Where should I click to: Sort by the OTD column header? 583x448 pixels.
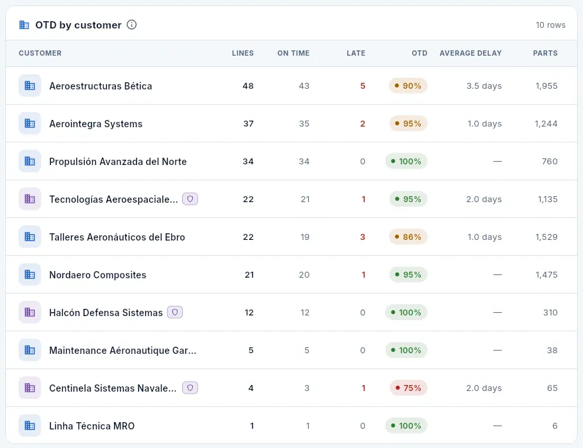pos(419,53)
